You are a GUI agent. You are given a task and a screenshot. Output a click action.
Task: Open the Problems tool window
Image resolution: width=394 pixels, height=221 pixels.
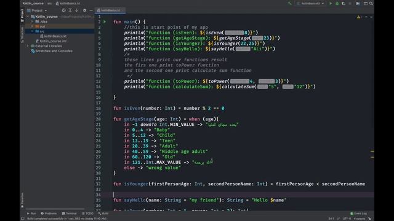[49, 214]
